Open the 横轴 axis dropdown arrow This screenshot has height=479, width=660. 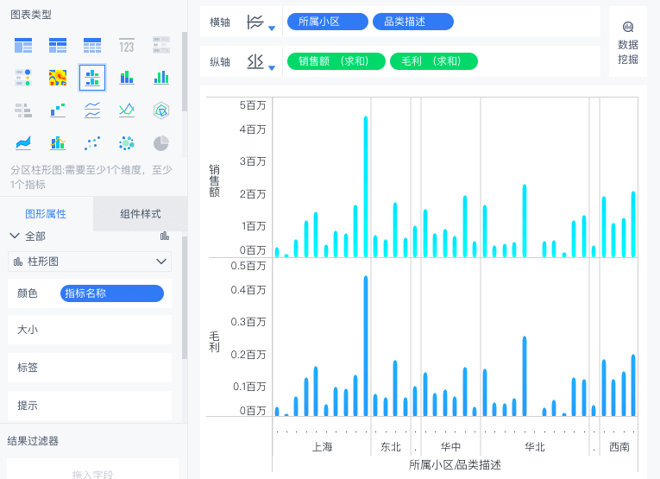[x=272, y=28]
